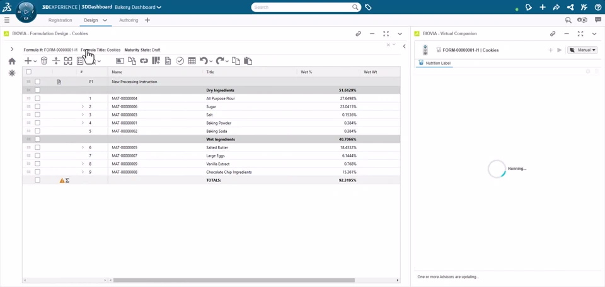Expand the Salt row
This screenshot has width=605, height=287.
pyautogui.click(x=83, y=115)
